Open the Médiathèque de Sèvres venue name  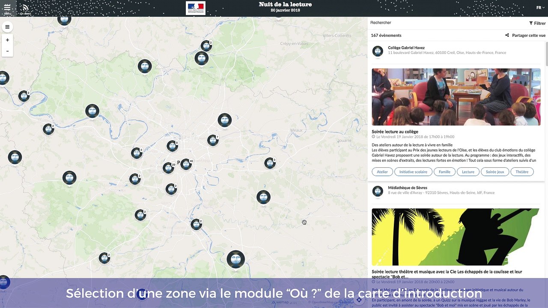coord(408,188)
